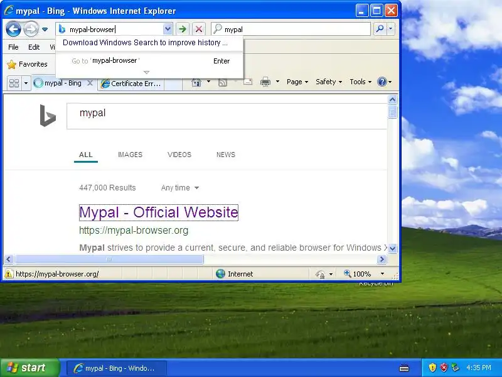The image size is (502, 377).
Task: Select the ALL results tab
Action: [x=86, y=155]
